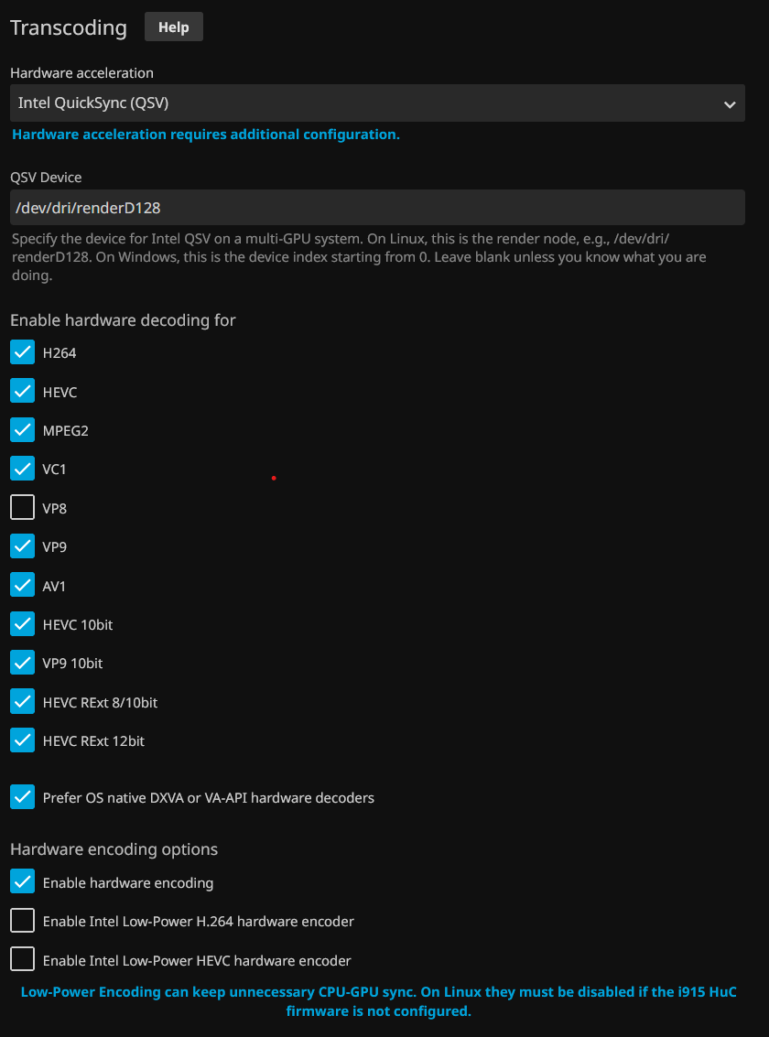The height and width of the screenshot is (1037, 769).
Task: Open the Hardware acceleration dropdown
Action: coord(377,103)
